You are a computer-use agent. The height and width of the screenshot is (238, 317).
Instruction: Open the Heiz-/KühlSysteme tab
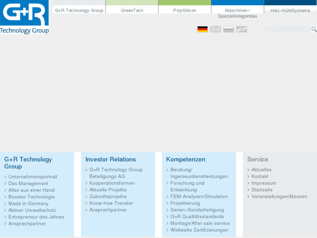point(290,10)
